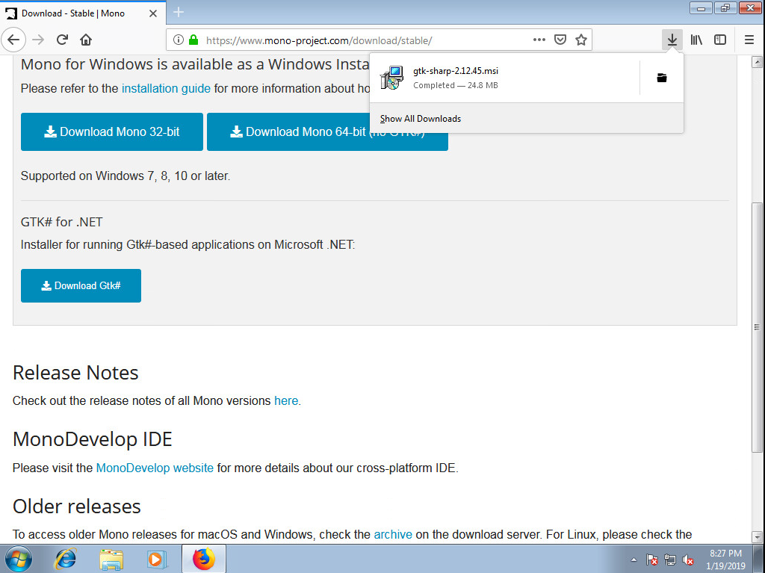This screenshot has height=573, width=765.
Task: Open the gtk-sharp-2.12.45.msi download entry
Action: (504, 78)
